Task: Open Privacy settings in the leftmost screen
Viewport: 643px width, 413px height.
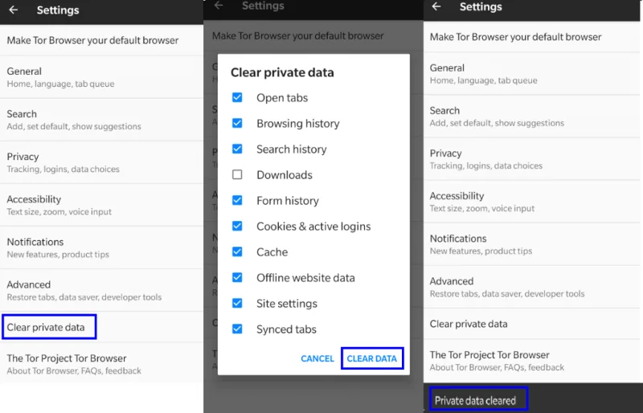Action: click(64, 162)
